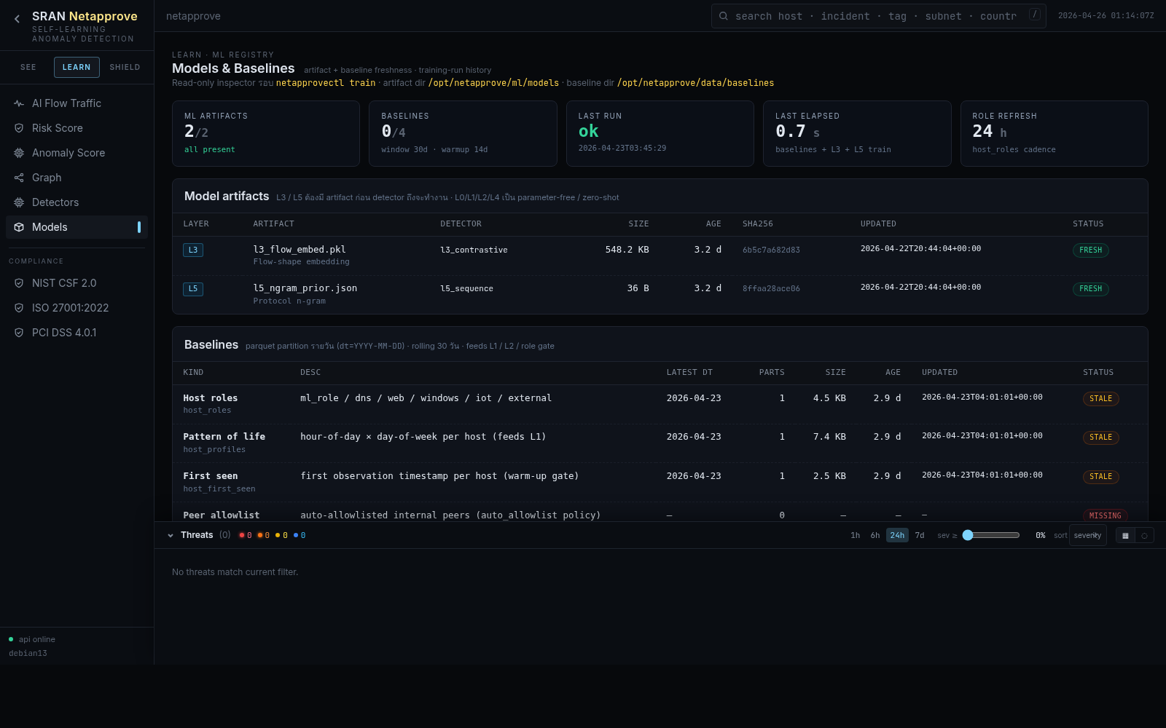Click the Anomaly Score chip icon

click(19, 153)
